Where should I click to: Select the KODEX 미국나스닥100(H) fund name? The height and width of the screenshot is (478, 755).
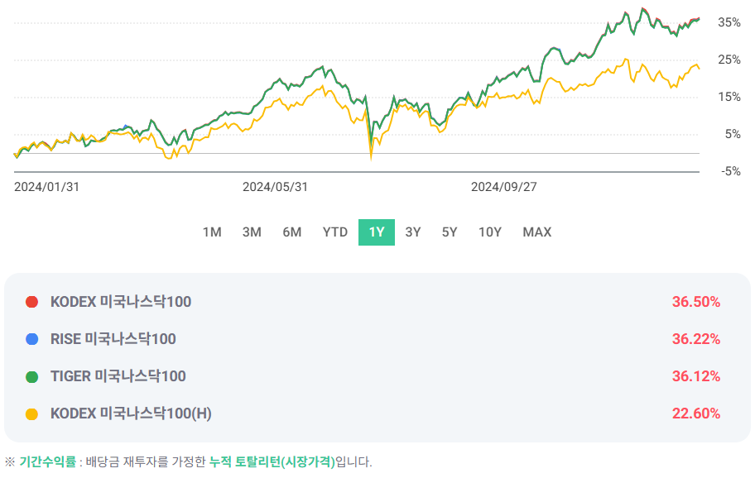(x=131, y=414)
